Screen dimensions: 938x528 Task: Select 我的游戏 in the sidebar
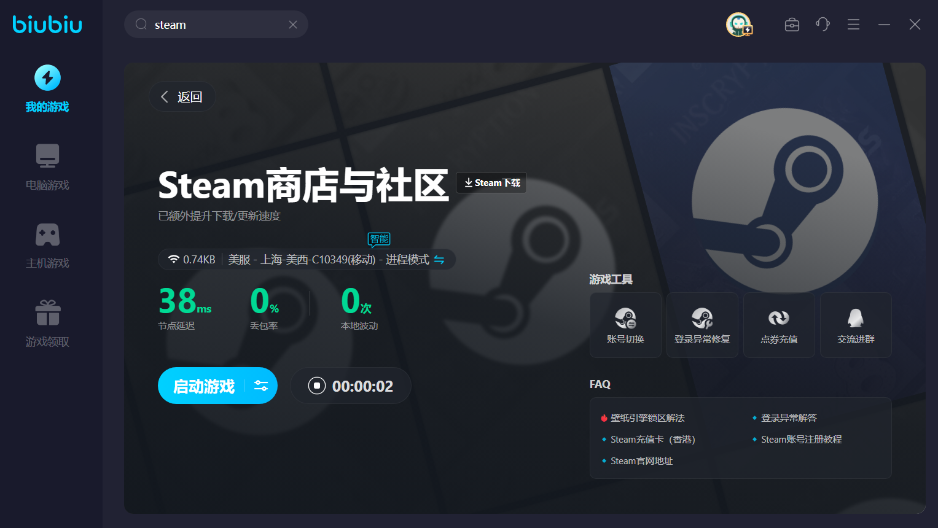coord(47,89)
